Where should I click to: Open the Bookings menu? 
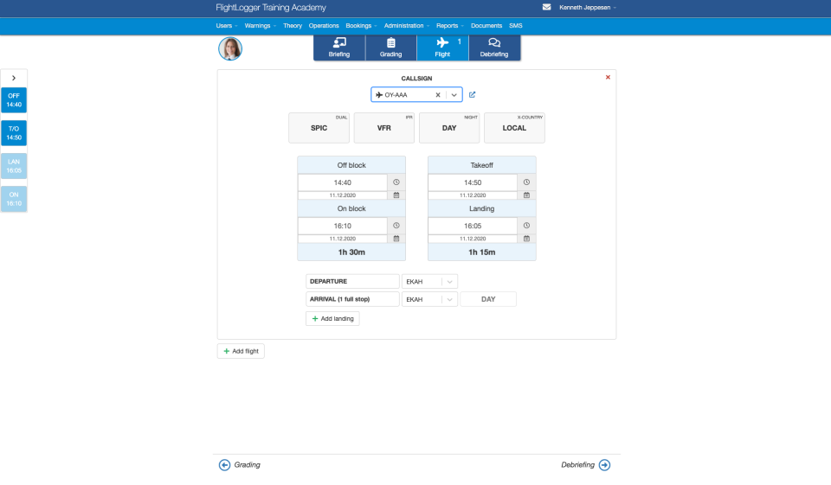click(361, 25)
